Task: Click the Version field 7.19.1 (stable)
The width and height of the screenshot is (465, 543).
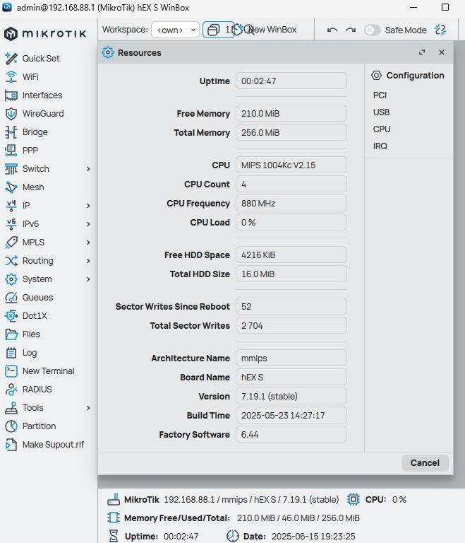Action: [x=291, y=396]
